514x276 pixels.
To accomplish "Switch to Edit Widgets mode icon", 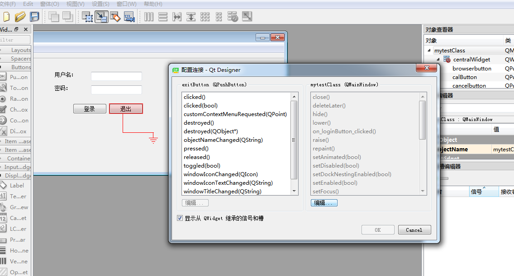I will (x=87, y=17).
